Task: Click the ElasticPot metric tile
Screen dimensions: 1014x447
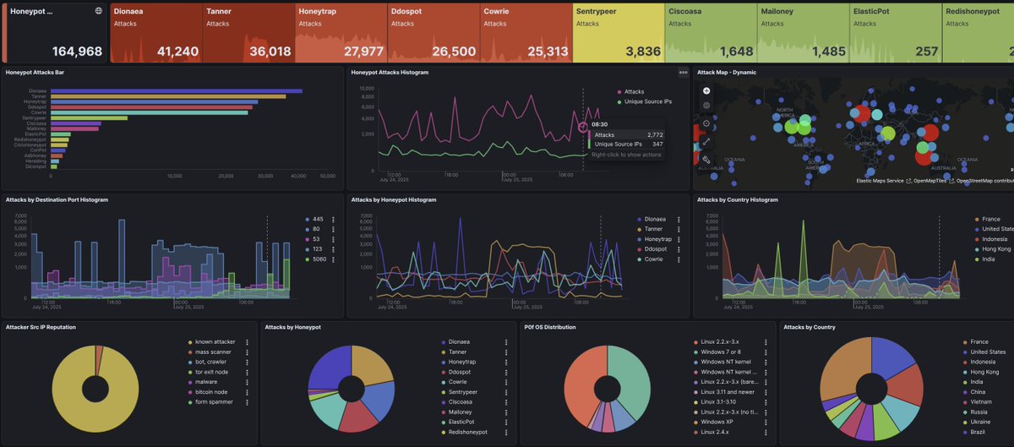Action: tap(897, 32)
